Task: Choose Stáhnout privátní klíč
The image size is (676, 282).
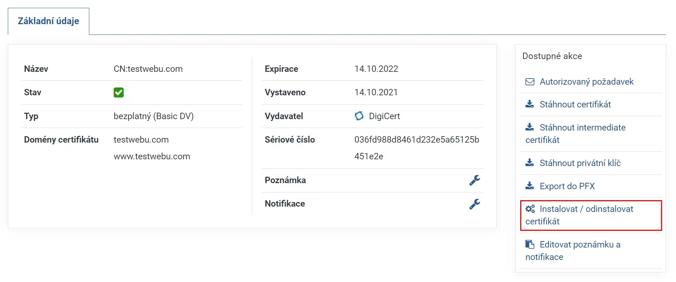Action: (x=580, y=163)
